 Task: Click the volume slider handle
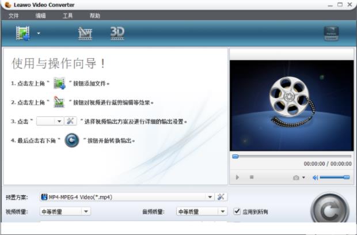pos(346,177)
